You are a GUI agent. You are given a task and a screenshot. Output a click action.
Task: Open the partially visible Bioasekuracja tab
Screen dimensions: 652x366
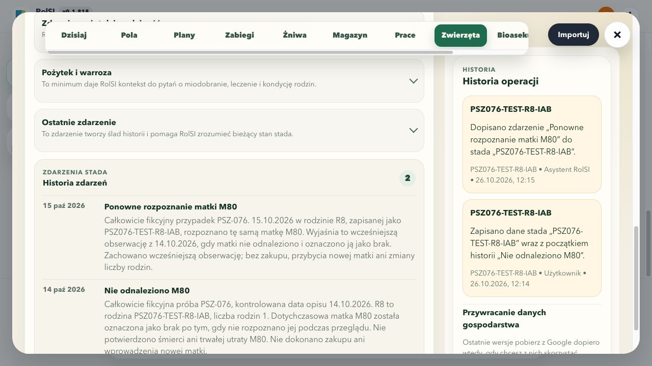(x=511, y=35)
